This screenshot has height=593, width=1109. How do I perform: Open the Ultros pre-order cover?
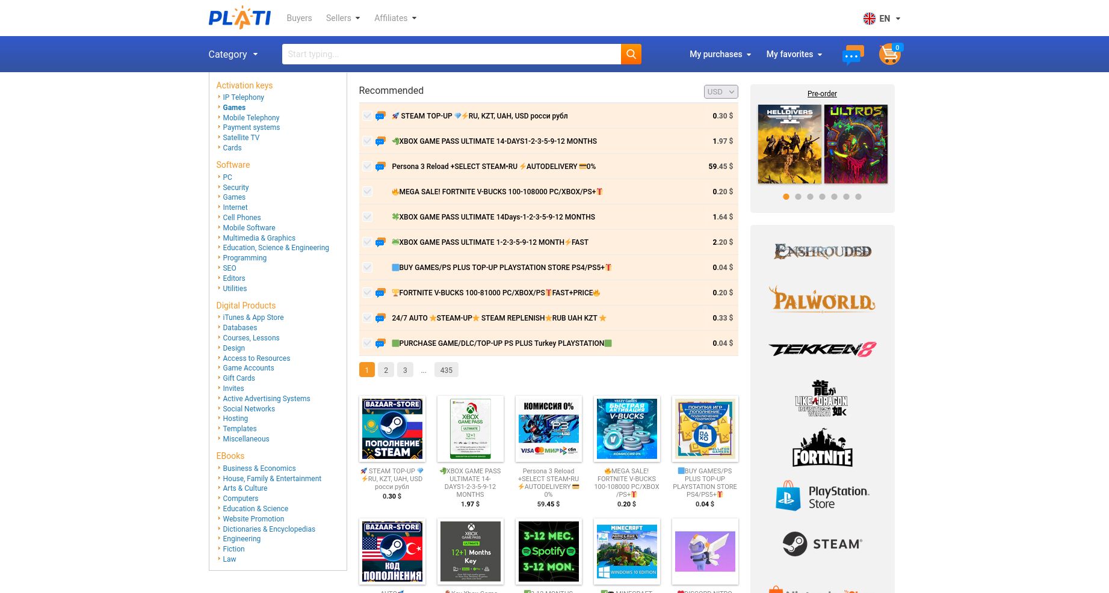click(x=856, y=144)
